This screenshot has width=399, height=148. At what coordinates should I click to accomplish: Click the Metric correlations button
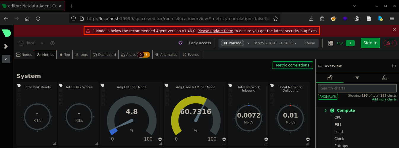coord(292,65)
